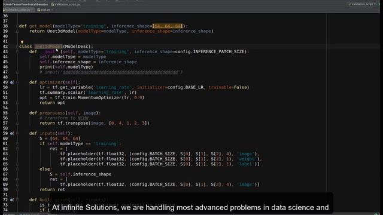Click the 'transform to NCHW' comment on line 56
383x215 pixels.
pos(64,118)
